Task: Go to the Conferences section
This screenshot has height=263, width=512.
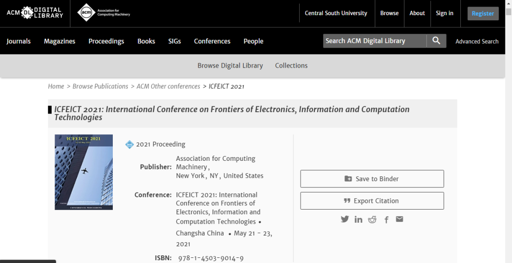Action: [x=212, y=41]
